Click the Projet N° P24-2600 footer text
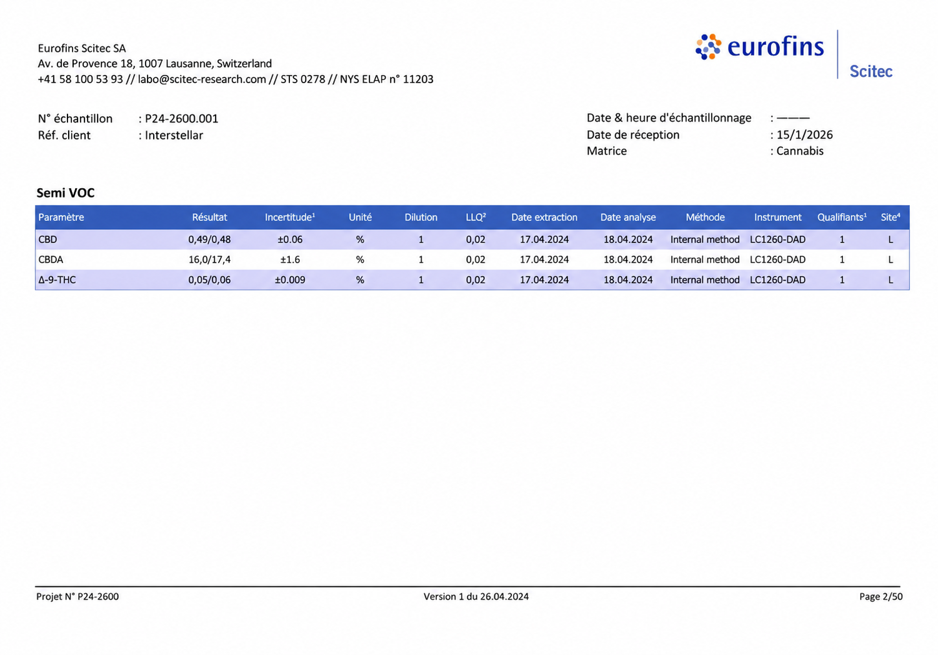This screenshot has width=938, height=655. pos(77,597)
